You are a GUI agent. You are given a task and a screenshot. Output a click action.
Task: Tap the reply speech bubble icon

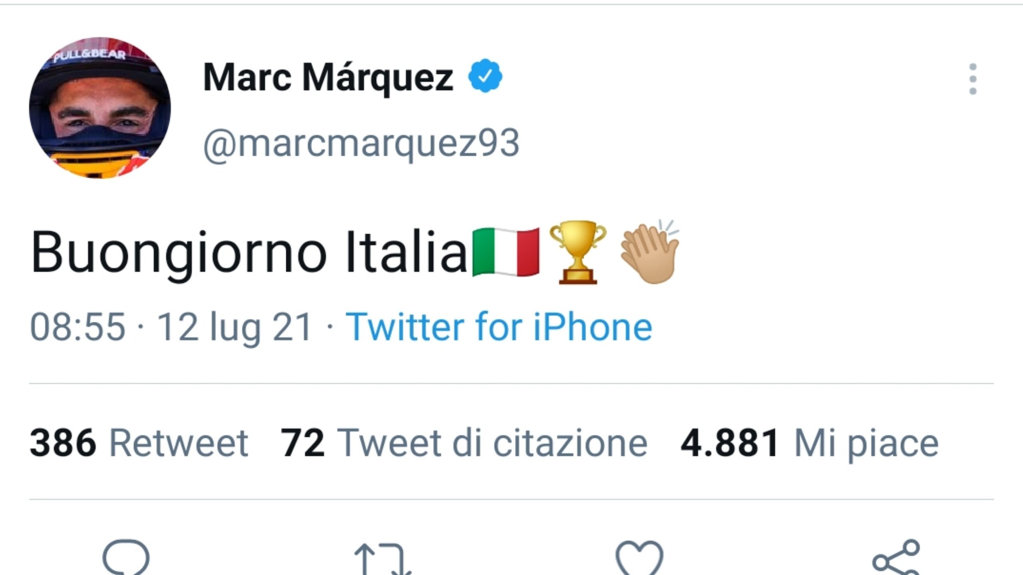tap(126, 557)
